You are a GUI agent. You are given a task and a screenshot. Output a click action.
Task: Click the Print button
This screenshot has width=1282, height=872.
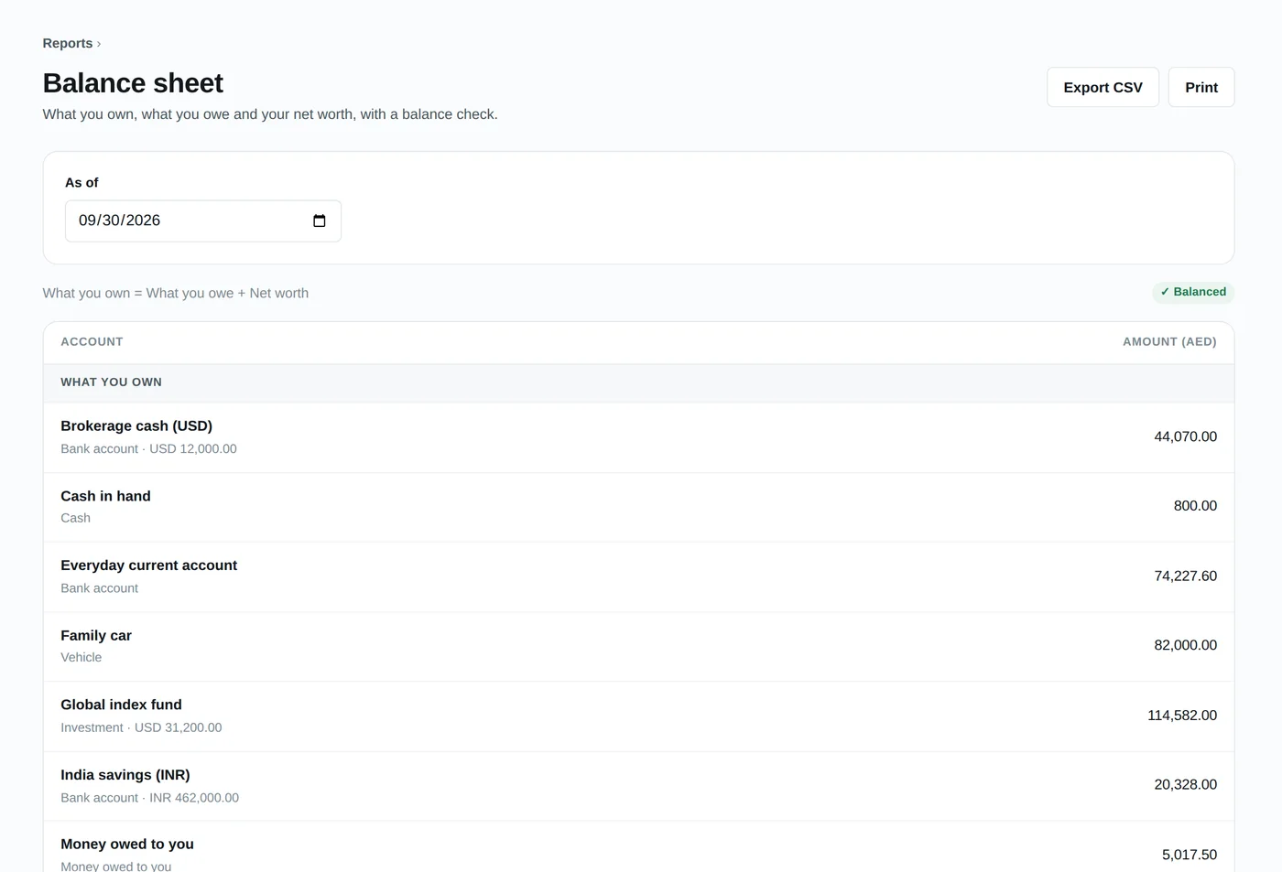[1201, 87]
